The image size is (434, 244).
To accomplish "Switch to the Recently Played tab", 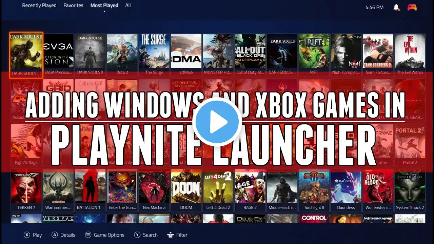I will [39, 5].
